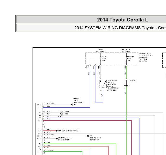Click the STOP fuse symbol
The width and height of the screenshot is (166, 155).
100,58
